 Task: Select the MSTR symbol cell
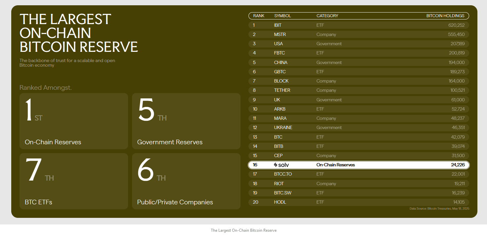coord(280,34)
